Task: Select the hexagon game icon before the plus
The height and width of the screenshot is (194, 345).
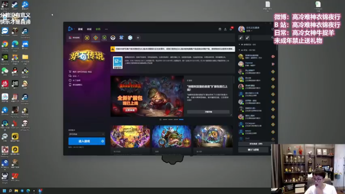Action: tap(130, 38)
